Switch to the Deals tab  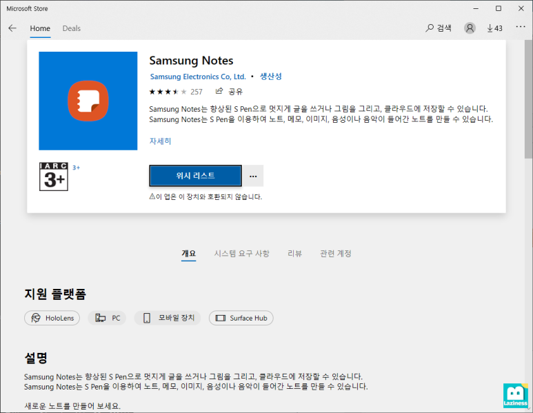pyautogui.click(x=72, y=28)
